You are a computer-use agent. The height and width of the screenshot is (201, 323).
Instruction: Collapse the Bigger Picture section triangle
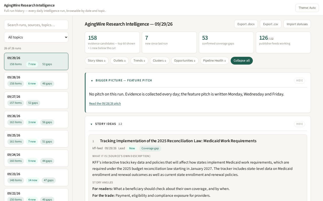pos(92,81)
